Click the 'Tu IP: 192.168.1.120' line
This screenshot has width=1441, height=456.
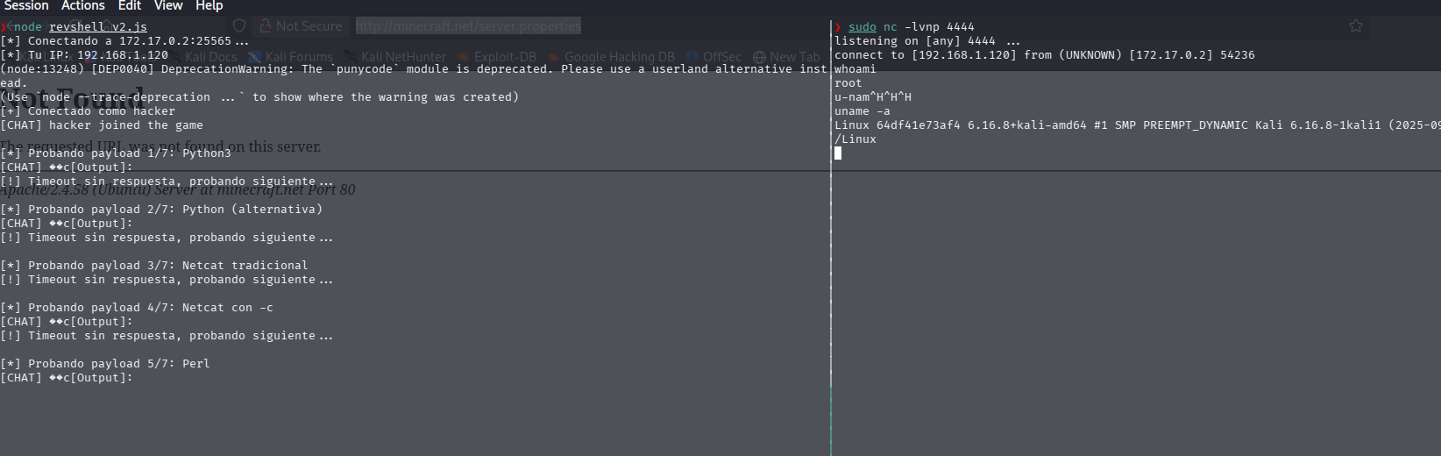pos(84,55)
